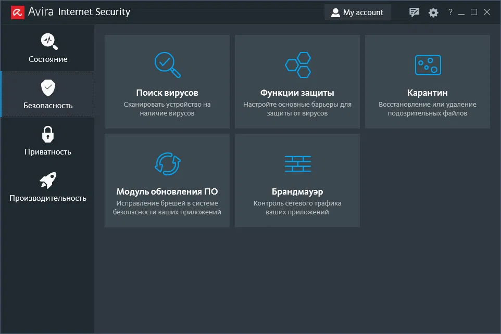This screenshot has width=501, height=334.
Task: Open settings via the gear icon
Action: (433, 12)
